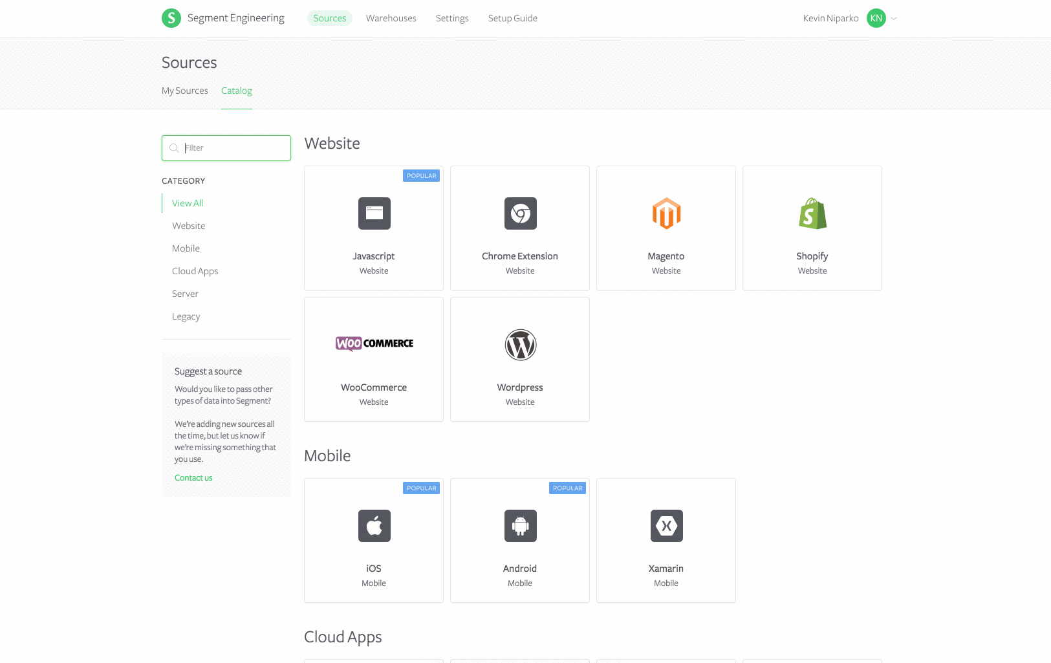
Task: Click the Cloud Apps section heading
Action: pos(343,637)
